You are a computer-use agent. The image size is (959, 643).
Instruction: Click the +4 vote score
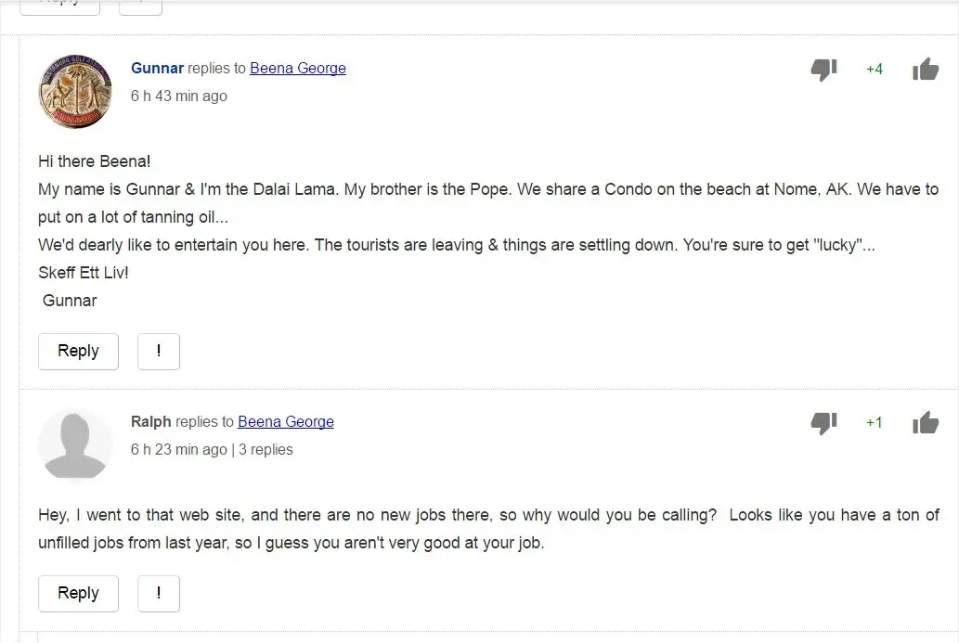(x=874, y=70)
